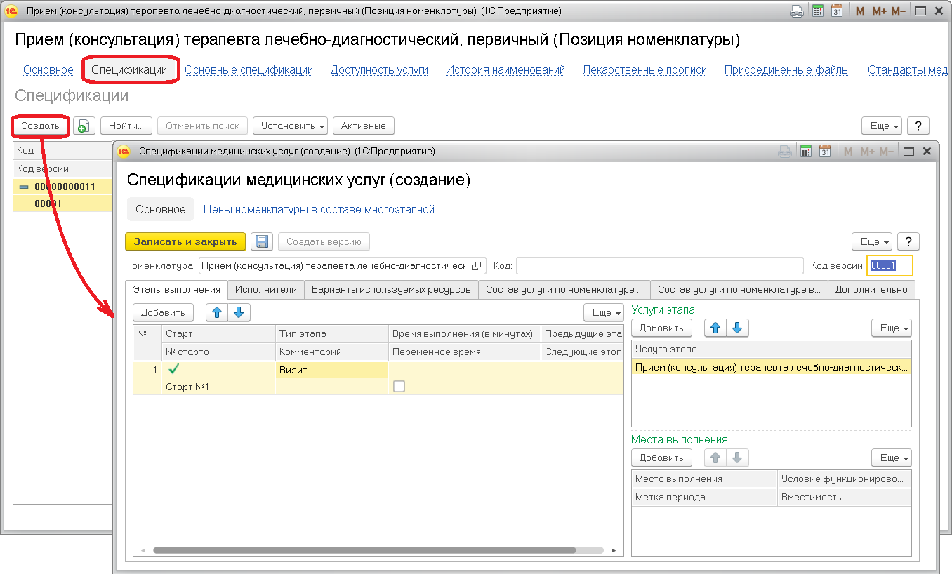Open calendar icon in main window title bar

pyautogui.click(x=836, y=11)
